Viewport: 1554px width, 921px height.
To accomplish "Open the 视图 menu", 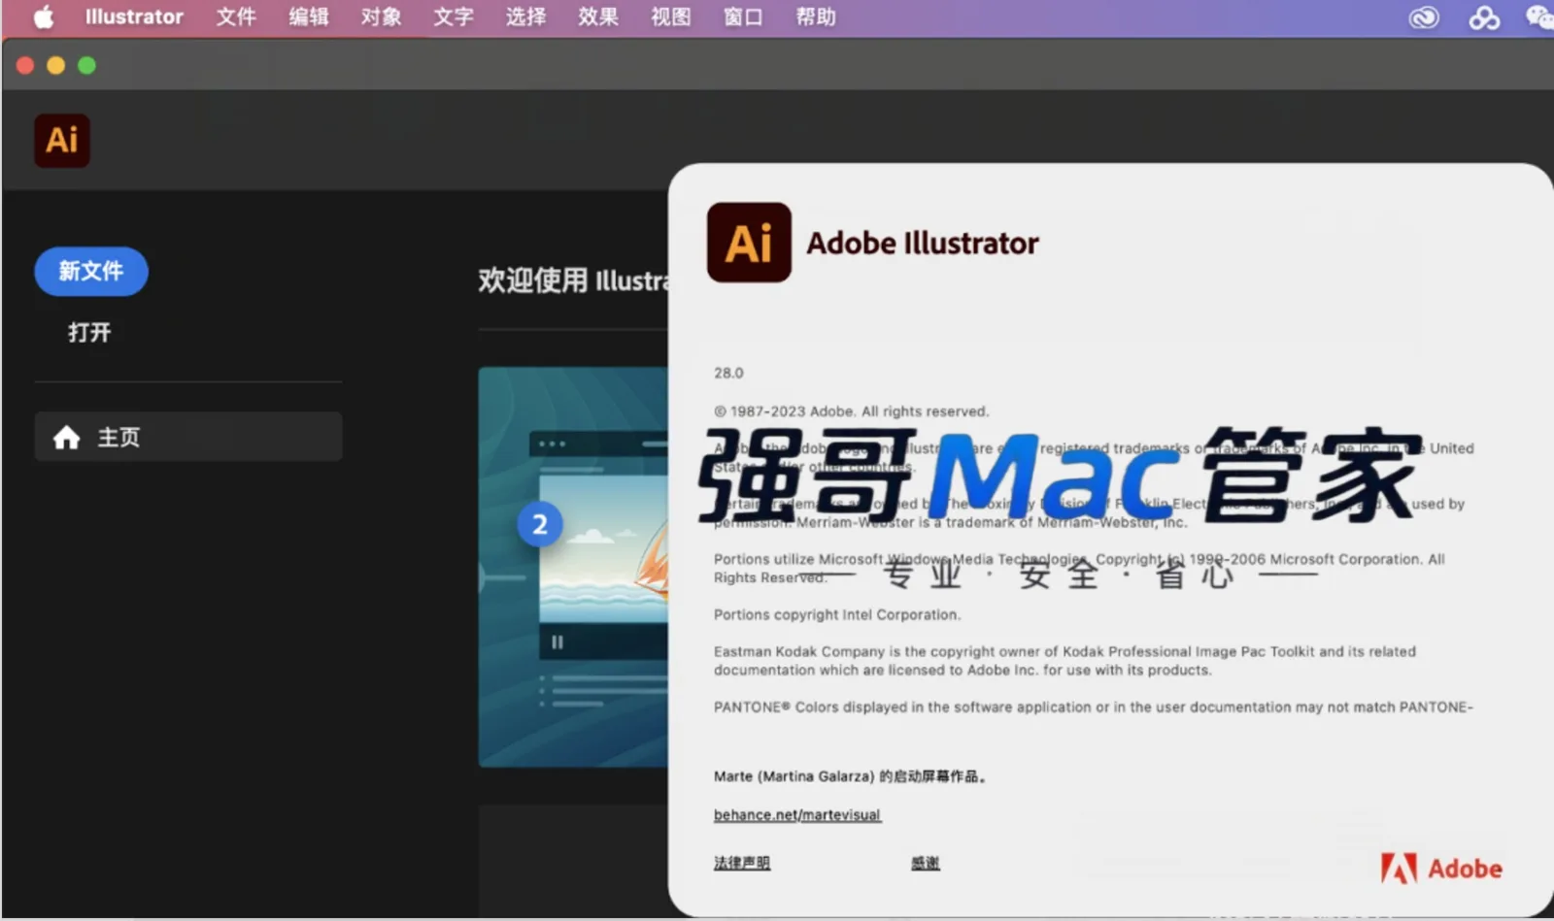I will pyautogui.click(x=670, y=17).
